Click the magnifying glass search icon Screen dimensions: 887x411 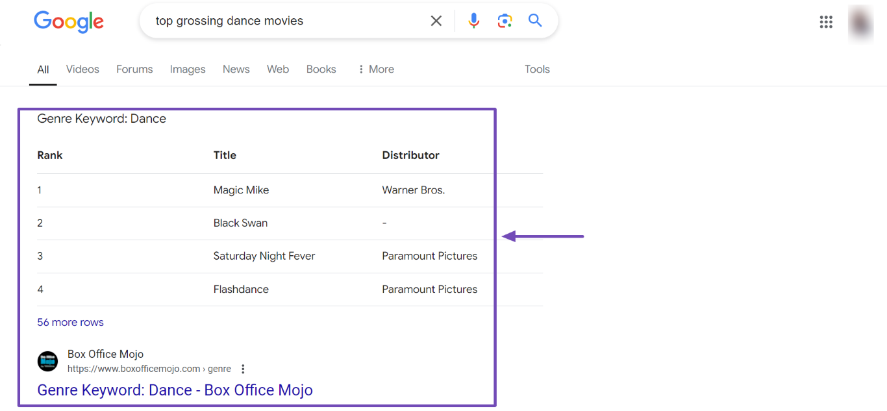pos(535,21)
